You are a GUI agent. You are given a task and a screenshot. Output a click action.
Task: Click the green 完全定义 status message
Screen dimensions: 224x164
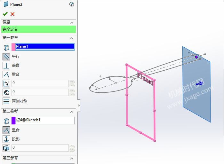tap(39, 29)
